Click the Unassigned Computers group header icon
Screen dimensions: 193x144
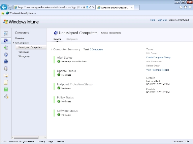point(56,33)
